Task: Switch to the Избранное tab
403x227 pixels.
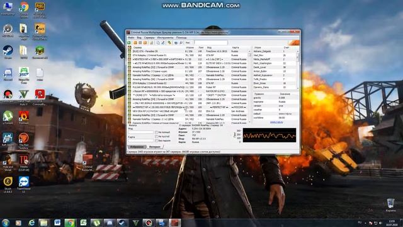Action: click(137, 147)
